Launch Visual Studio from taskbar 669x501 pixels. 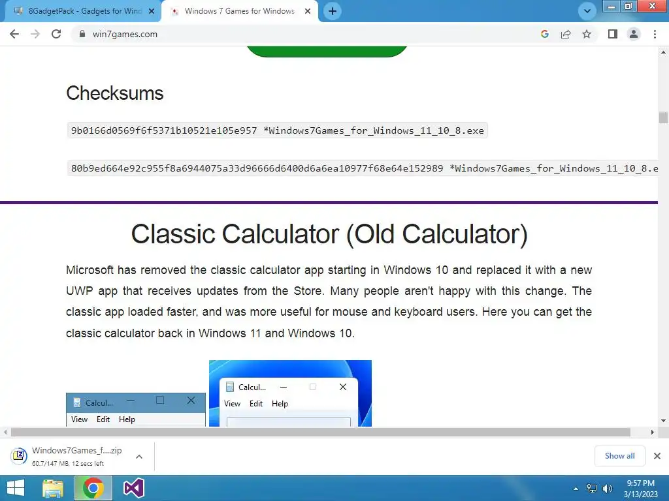coord(133,488)
